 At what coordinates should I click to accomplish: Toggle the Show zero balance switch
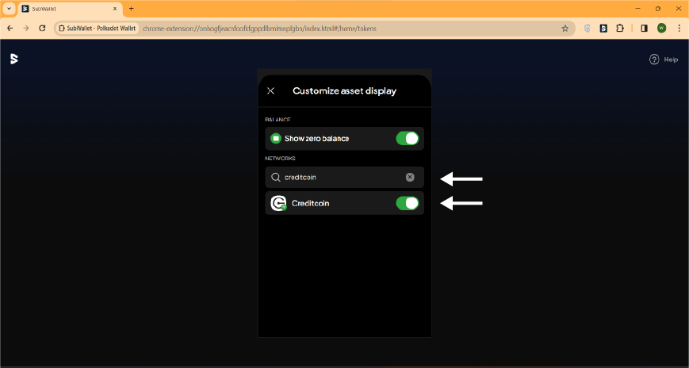point(408,139)
